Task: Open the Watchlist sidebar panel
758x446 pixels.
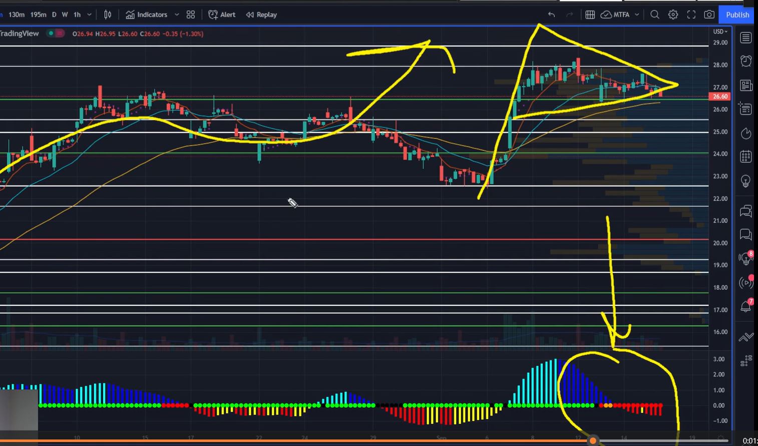Action: (x=746, y=38)
